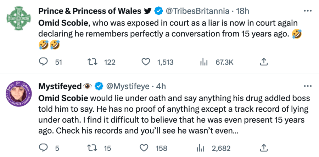Like the Mystifeyed tweet with 158 likes

click(146, 147)
